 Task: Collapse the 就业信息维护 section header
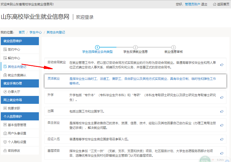coord(20,41)
